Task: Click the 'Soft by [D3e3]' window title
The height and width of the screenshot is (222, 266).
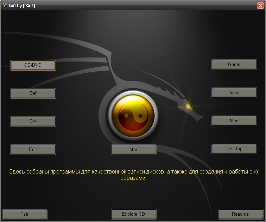Action: point(22,6)
